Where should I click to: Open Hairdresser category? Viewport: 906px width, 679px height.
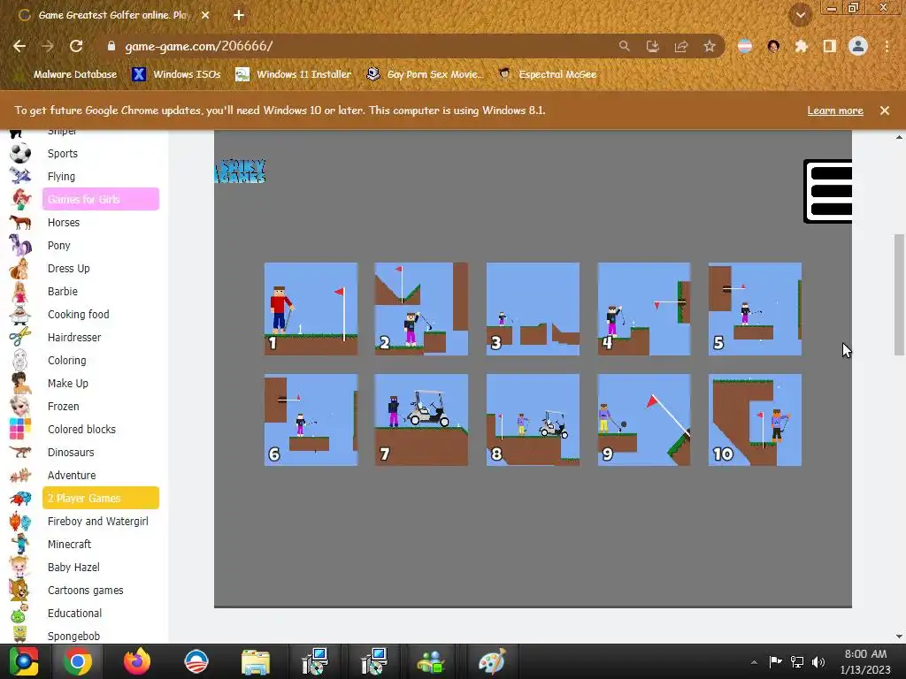click(74, 337)
